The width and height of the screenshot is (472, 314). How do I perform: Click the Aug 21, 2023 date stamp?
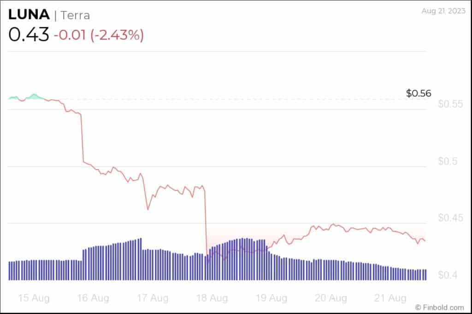(x=442, y=11)
